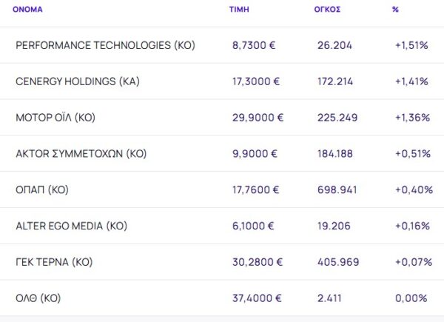Click the ΟΝΟΜΑ column header
The image size is (444, 322).
pos(28,10)
